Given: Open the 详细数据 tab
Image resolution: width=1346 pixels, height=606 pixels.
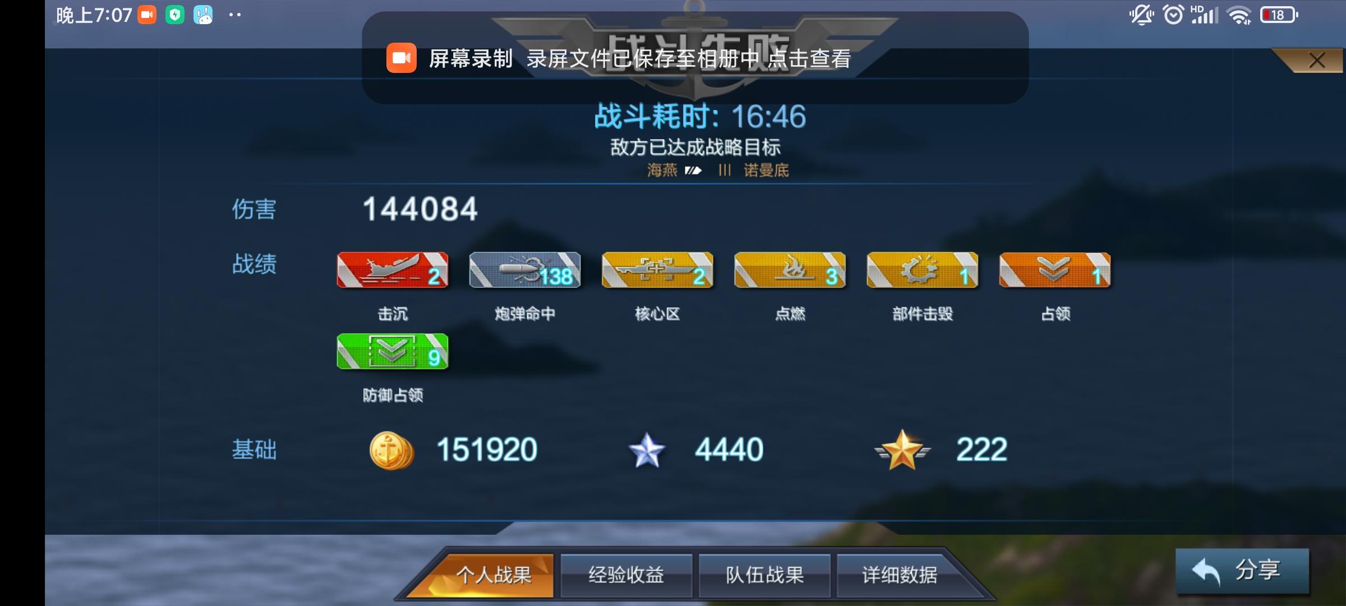Looking at the screenshot, I should coord(900,575).
